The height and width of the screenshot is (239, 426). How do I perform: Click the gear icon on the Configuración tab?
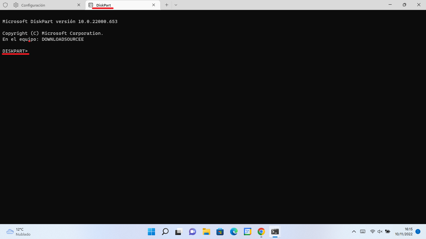click(x=16, y=5)
